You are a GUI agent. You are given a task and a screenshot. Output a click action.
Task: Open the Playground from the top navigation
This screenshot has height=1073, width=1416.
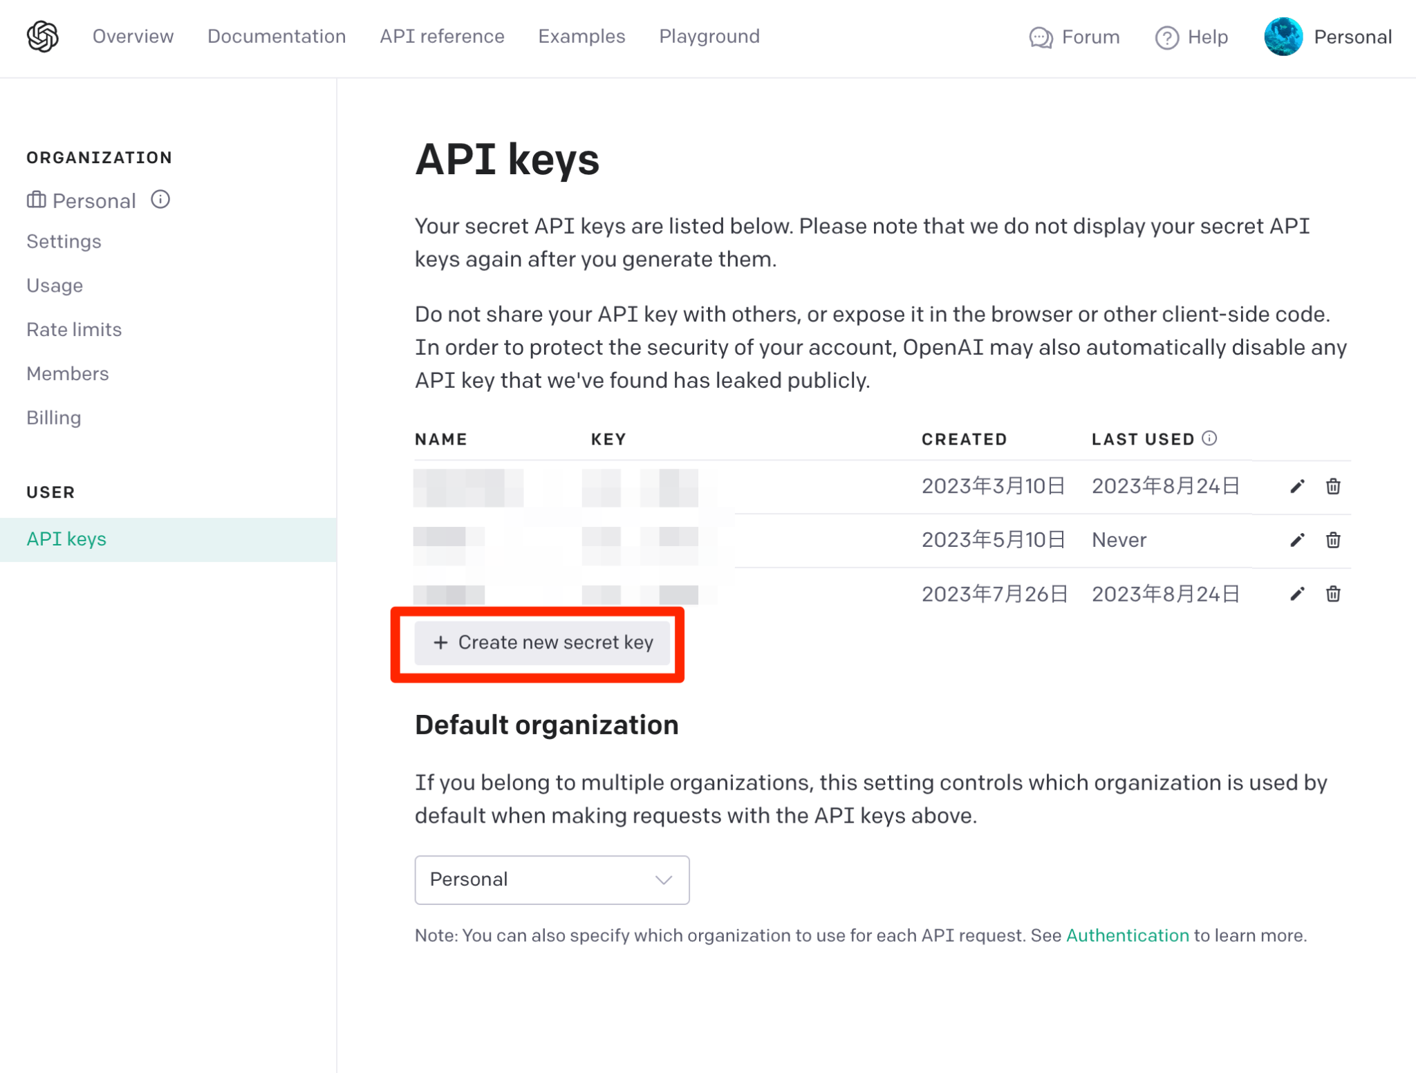pyautogui.click(x=709, y=36)
